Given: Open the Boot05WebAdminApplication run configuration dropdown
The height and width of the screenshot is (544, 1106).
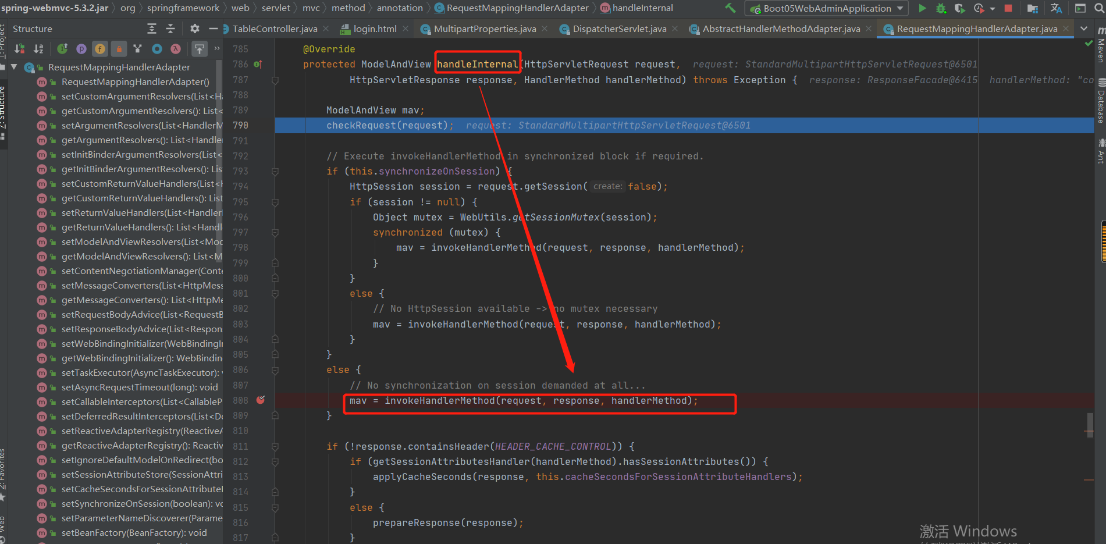Looking at the screenshot, I should tap(826, 8).
